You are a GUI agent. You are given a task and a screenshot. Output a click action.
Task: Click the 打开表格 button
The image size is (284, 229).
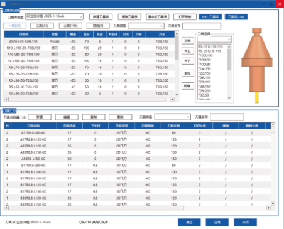(185, 17)
